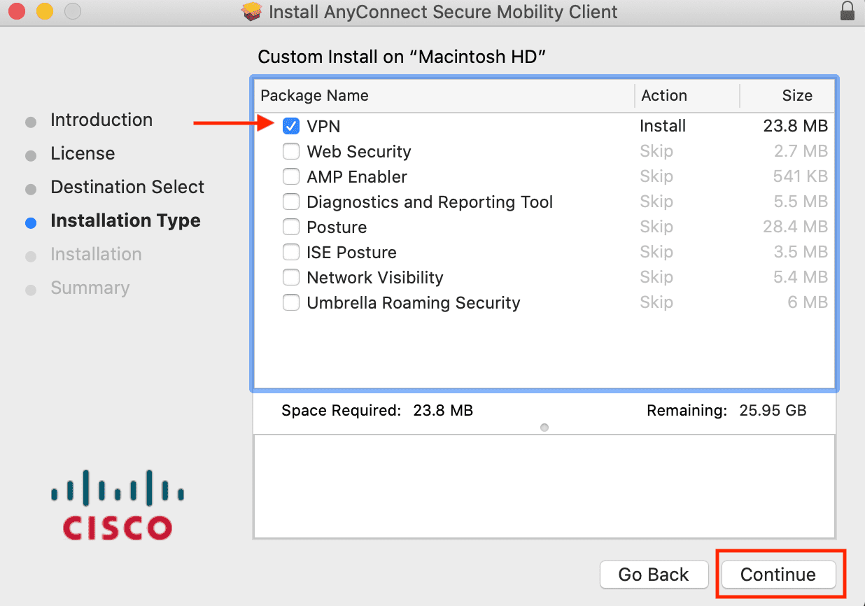Click the Web Security package name
The height and width of the screenshot is (606, 865).
[359, 151]
